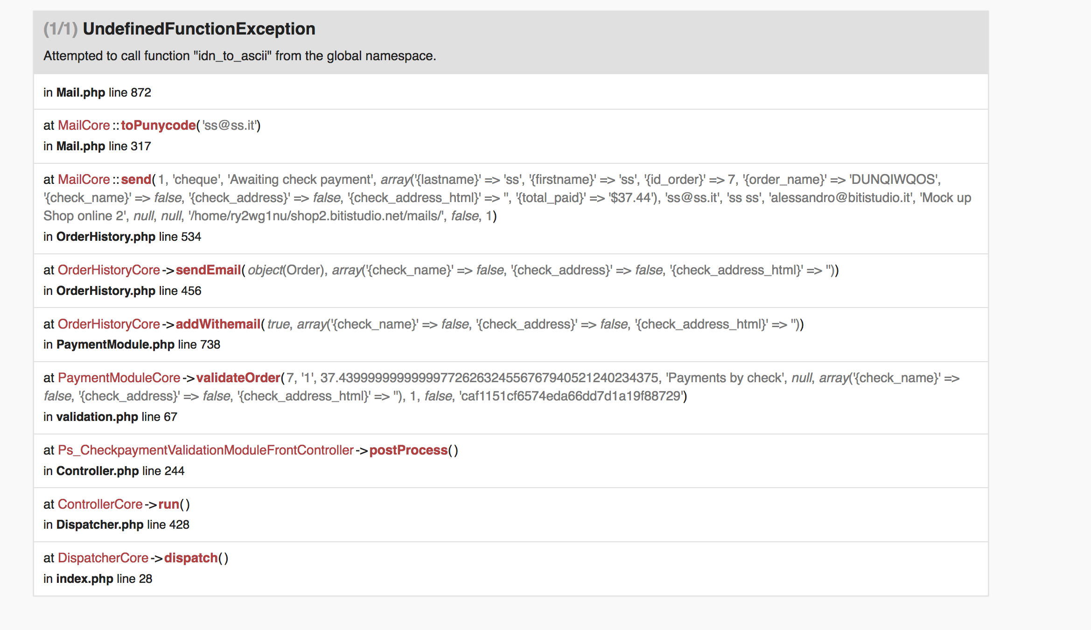Click the idn_to_ascii error message text
The image size is (1091, 630).
pos(239,56)
